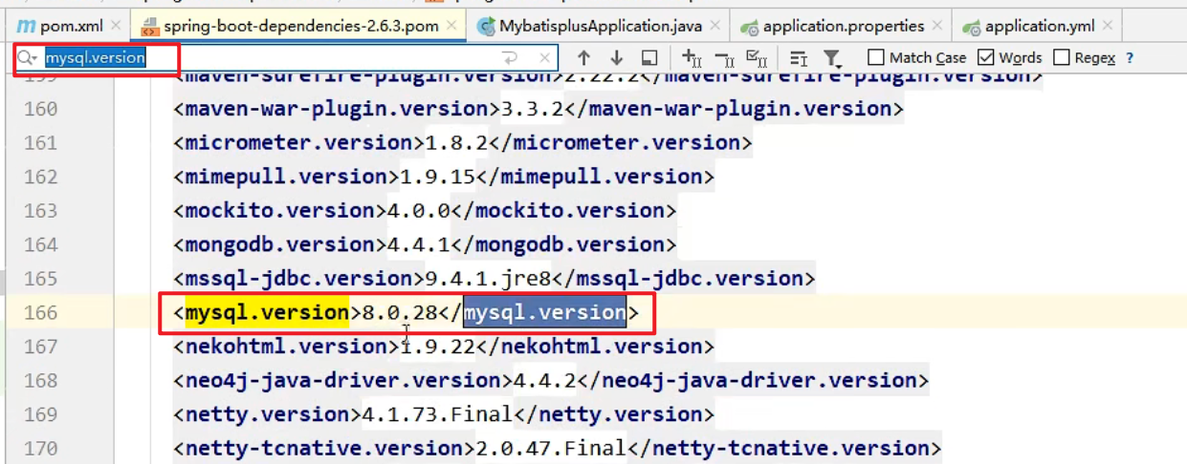Viewport: 1187px width, 464px height.
Task: Click the maven-war-plugin.version opening tag
Action: click(x=337, y=109)
